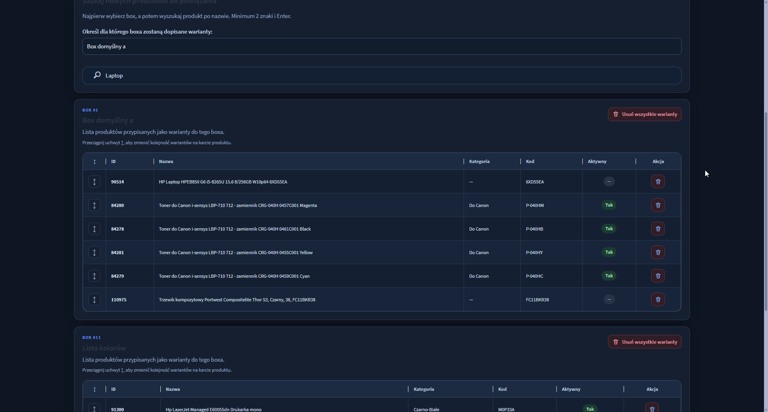Screen dimensions: 768x412
Task: Click drag handle for product 84280
Action: point(94,205)
